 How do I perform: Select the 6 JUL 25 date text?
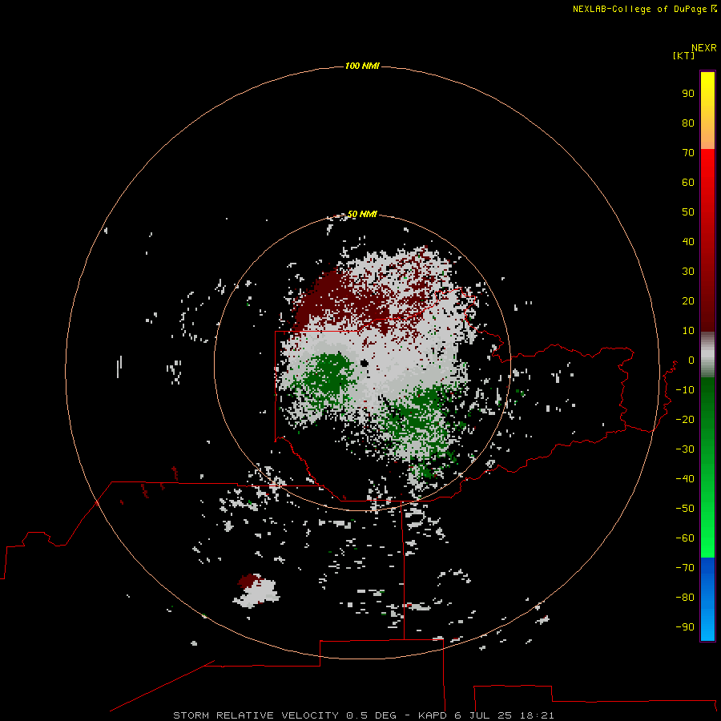point(483,715)
